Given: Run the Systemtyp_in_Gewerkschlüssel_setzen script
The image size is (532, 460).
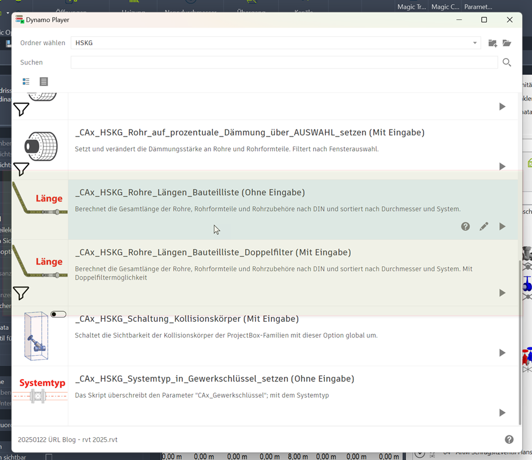Looking at the screenshot, I should tap(502, 413).
